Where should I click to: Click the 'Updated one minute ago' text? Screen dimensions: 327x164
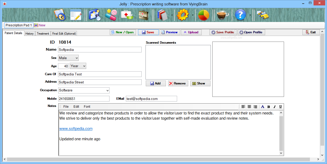(x=80, y=139)
